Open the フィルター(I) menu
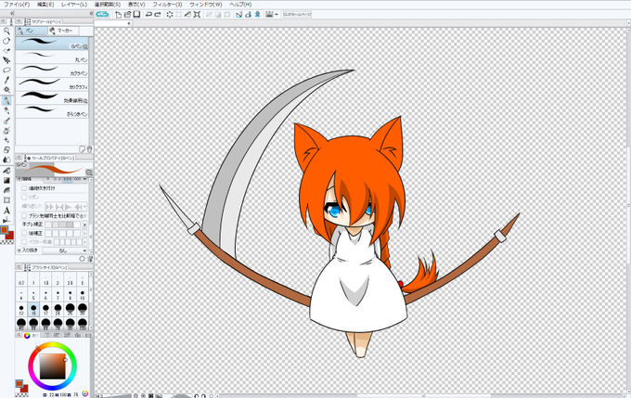 (x=167, y=5)
